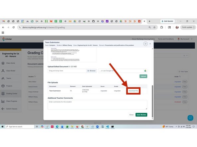Click the Browse file button
This screenshot has width=197, height=147.
[x=92, y=71]
